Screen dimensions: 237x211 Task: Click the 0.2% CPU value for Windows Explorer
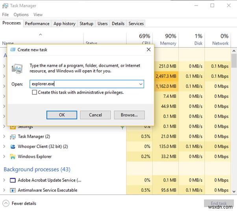pos(146,157)
